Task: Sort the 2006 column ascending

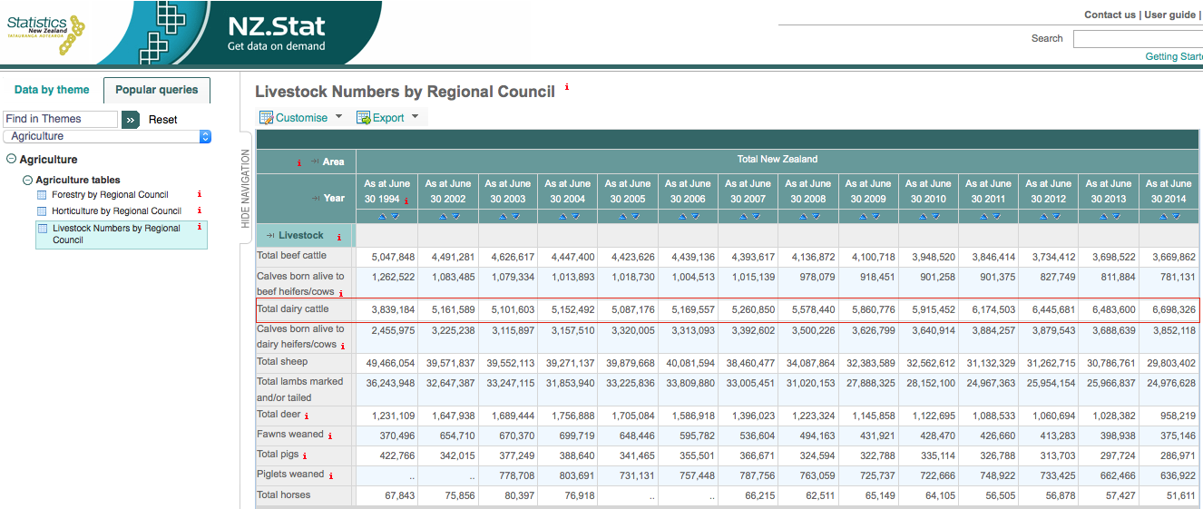Action: [x=682, y=216]
